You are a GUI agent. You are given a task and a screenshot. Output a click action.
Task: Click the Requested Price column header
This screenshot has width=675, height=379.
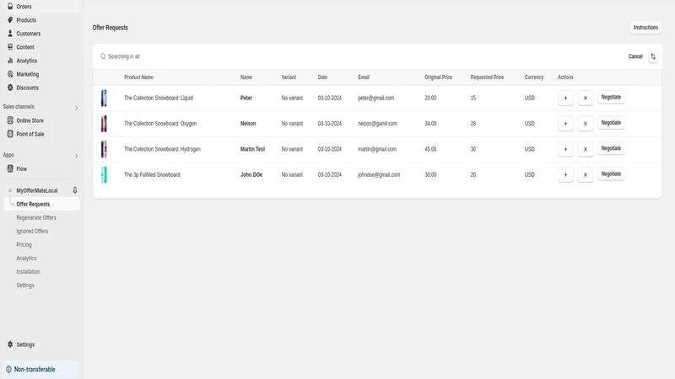click(x=487, y=77)
